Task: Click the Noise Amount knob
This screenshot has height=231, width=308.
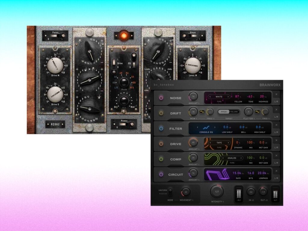Action: click(x=193, y=97)
